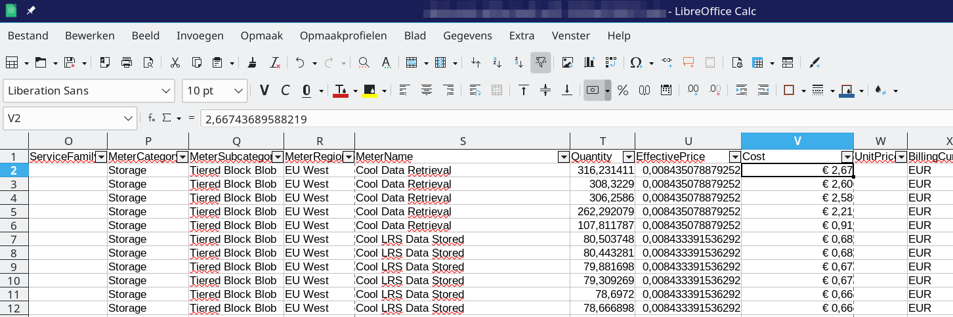The height and width of the screenshot is (317, 953).
Task: Open the Gegevens menu
Action: (x=467, y=35)
